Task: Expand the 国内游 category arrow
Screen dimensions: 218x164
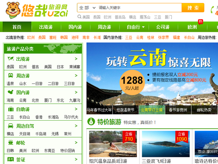Action: click(x=76, y=92)
